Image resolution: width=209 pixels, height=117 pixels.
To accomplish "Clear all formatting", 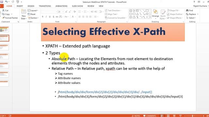I will pos(75,12).
